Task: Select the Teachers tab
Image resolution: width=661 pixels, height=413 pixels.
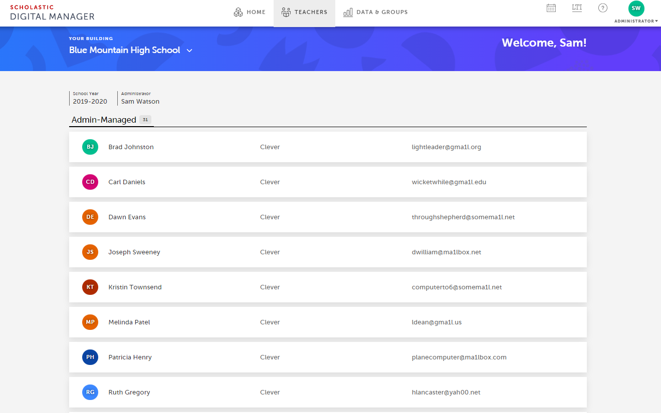Action: point(304,13)
